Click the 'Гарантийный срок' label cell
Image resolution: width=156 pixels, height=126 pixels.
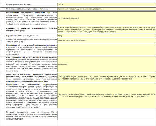[x=31, y=36]
